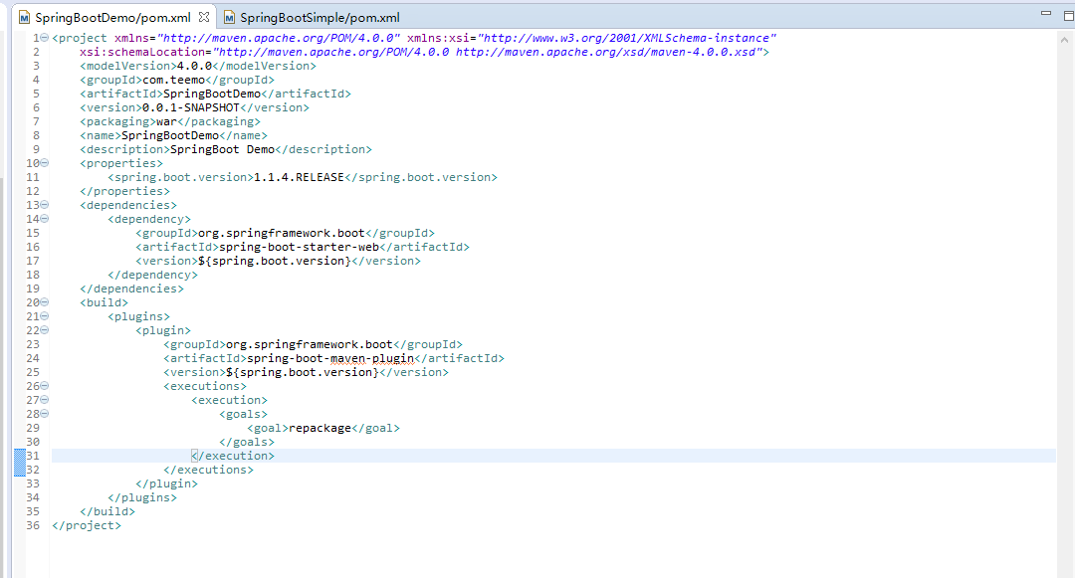Collapse the project element at line 1
Screen dimensions: 1075x578
point(45,38)
